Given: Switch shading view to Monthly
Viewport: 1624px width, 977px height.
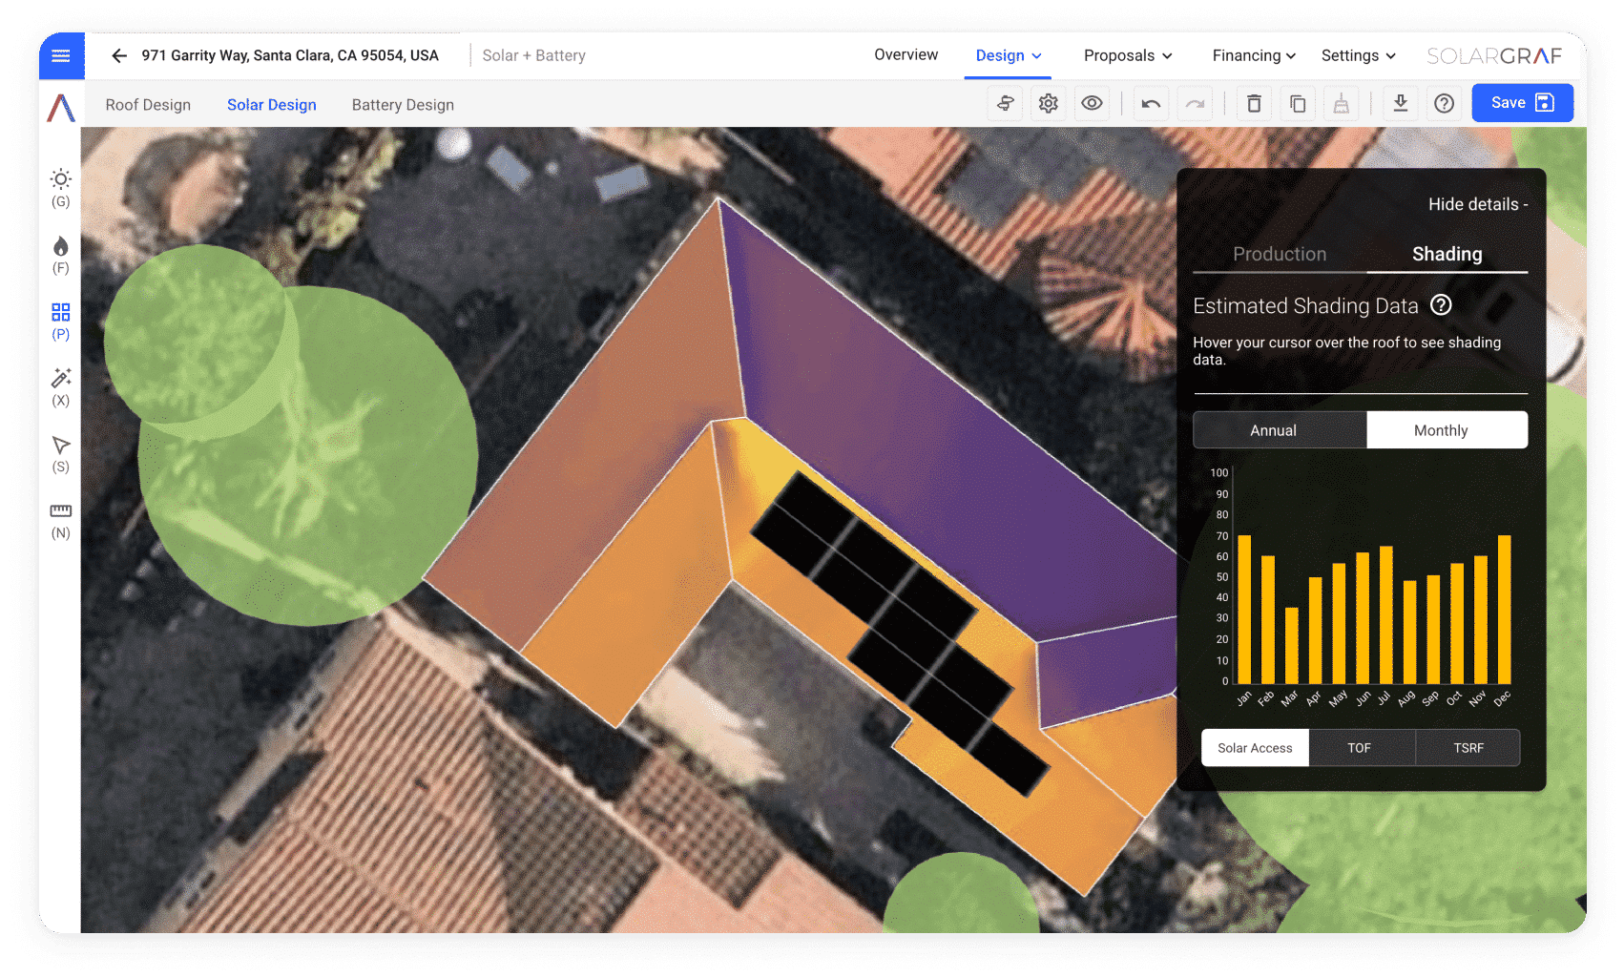Looking at the screenshot, I should pyautogui.click(x=1447, y=430).
